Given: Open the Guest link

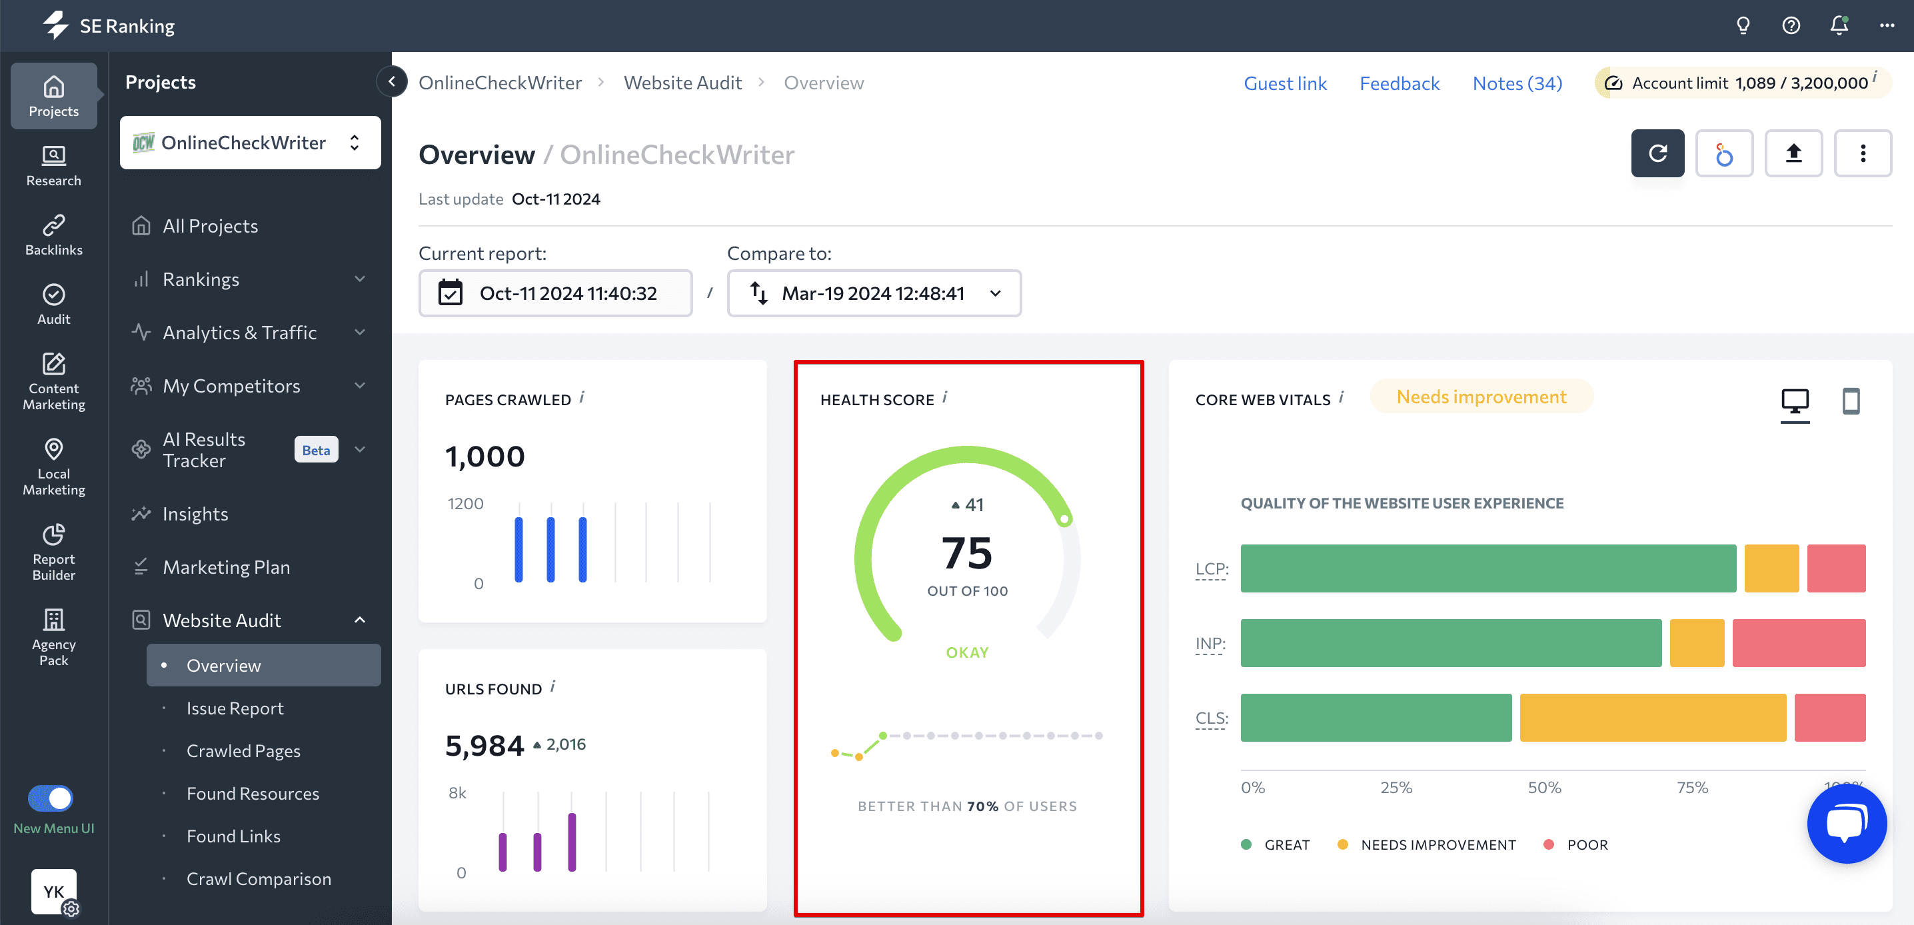Looking at the screenshot, I should (x=1286, y=83).
